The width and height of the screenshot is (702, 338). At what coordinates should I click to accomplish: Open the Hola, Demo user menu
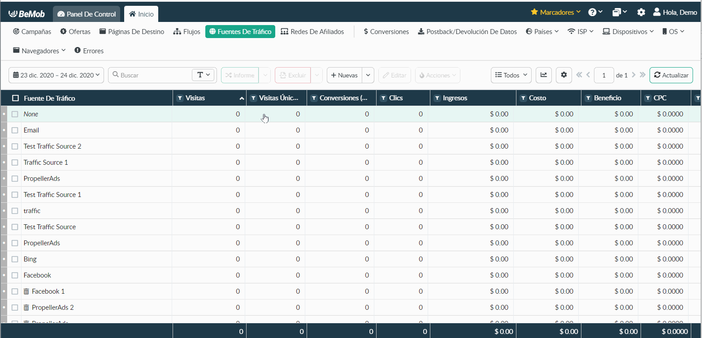675,13
